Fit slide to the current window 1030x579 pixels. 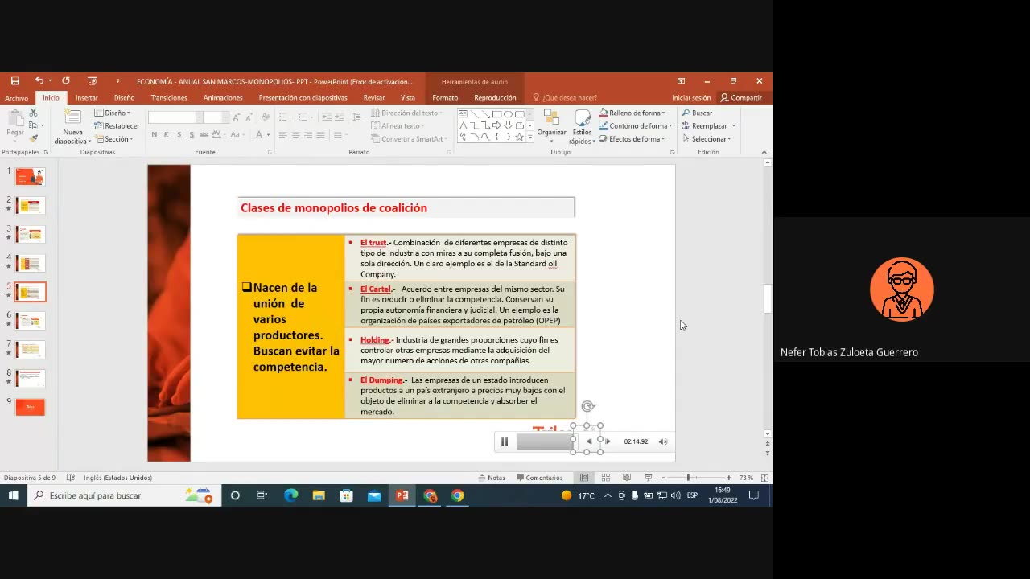pos(764,478)
